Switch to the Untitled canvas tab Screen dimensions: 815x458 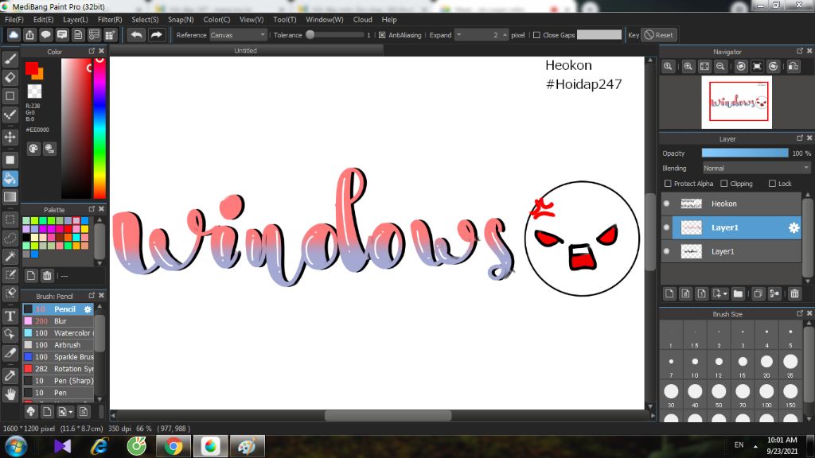[x=245, y=50]
